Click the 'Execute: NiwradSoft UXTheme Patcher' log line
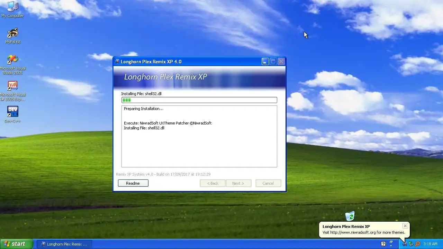Screen dimensions: 443x249 click(x=168, y=123)
